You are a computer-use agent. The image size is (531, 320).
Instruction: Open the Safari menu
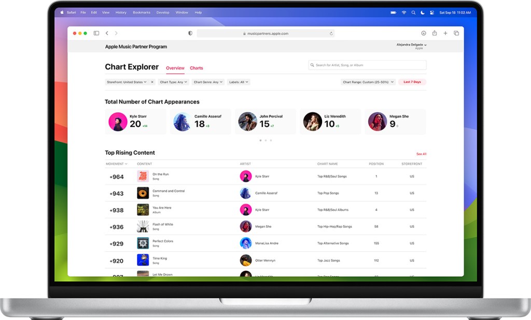(72, 12)
